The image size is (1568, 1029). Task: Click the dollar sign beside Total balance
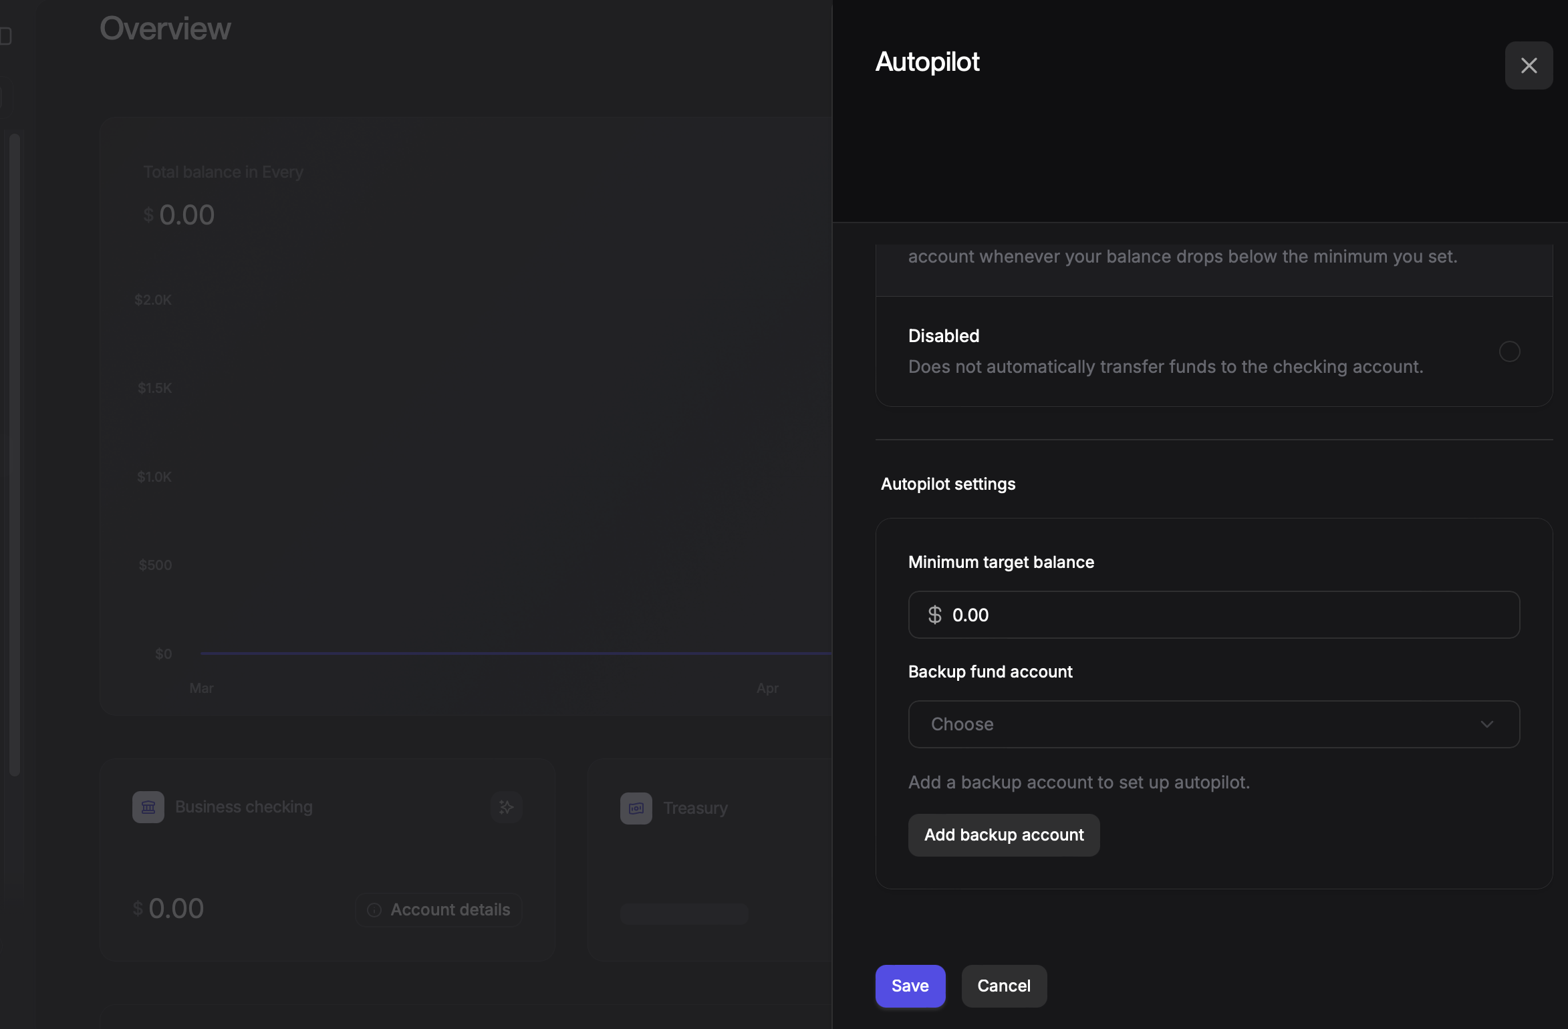pos(148,215)
